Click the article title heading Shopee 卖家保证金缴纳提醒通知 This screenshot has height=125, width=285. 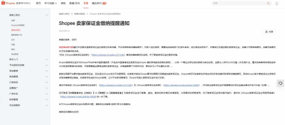(x=94, y=23)
